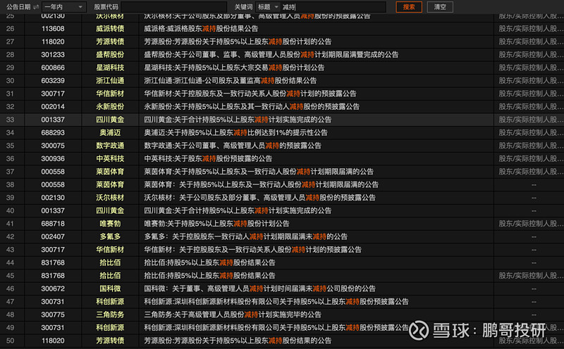Select stock name 盛帮股份

click(x=110, y=55)
